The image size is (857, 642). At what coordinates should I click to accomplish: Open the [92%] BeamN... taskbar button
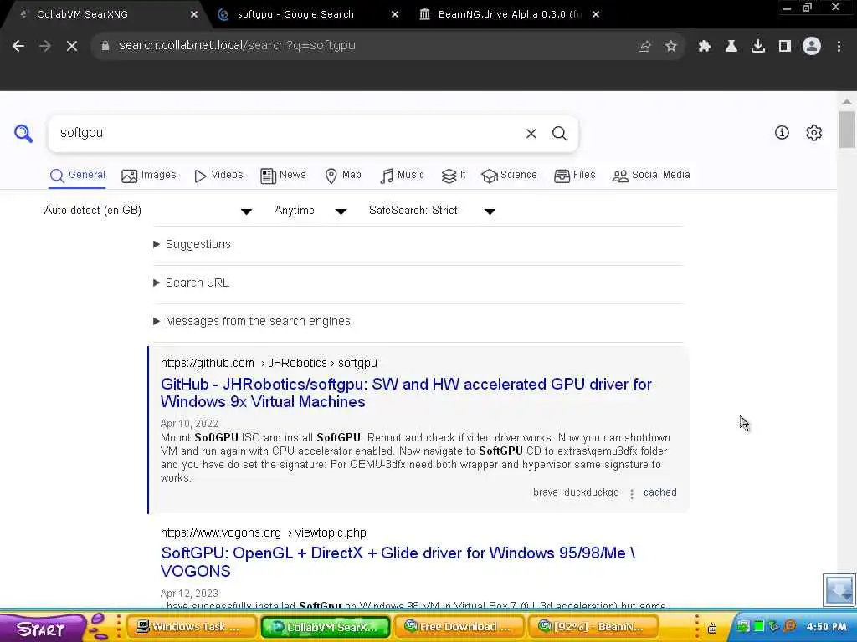point(593,627)
